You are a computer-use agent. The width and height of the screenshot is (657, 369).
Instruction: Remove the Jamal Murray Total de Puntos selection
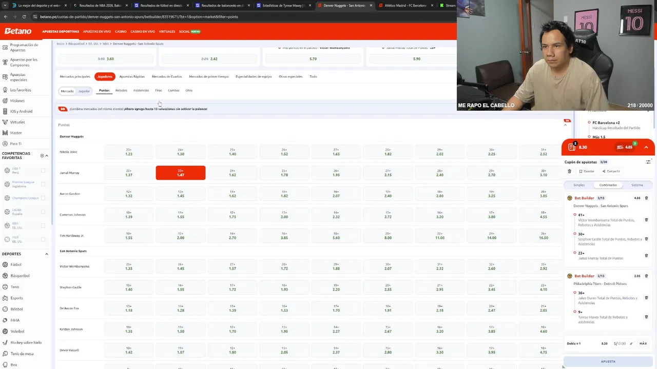(646, 255)
